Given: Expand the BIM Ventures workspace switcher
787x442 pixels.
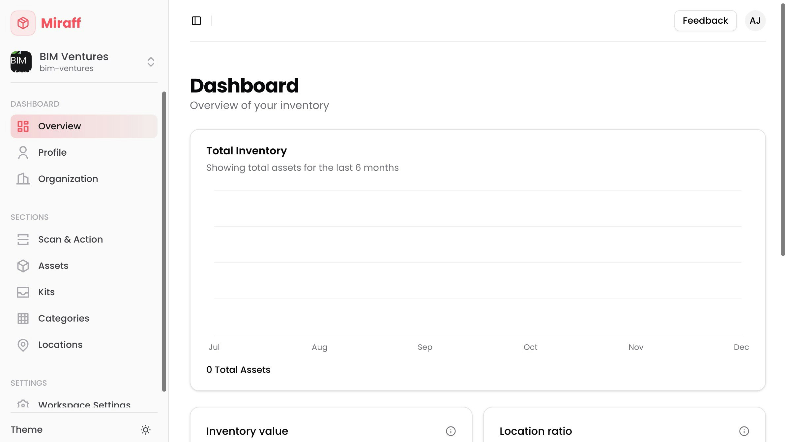Looking at the screenshot, I should tap(151, 62).
